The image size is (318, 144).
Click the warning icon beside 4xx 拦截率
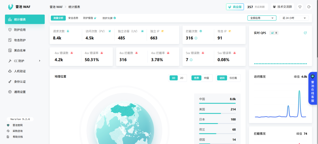pos(168,53)
